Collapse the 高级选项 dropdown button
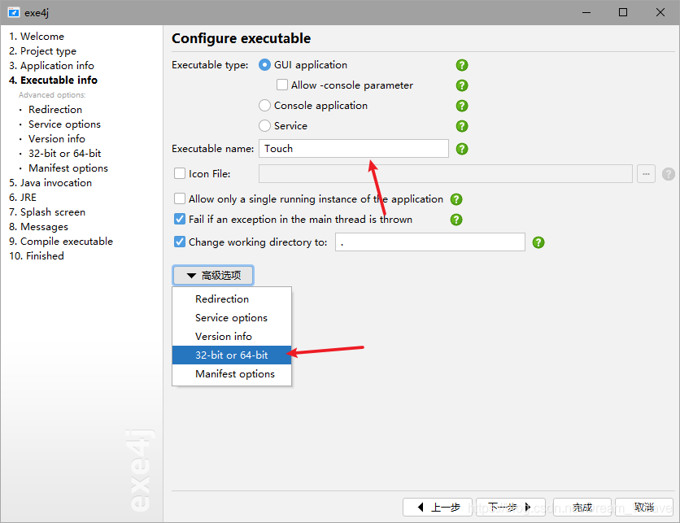Viewport: 680px width, 523px height. coord(213,276)
